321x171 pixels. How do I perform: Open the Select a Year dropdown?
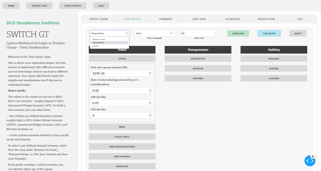(x=199, y=33)
